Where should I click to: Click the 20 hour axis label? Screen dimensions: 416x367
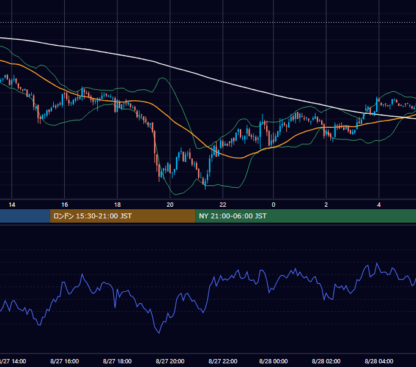pos(170,205)
